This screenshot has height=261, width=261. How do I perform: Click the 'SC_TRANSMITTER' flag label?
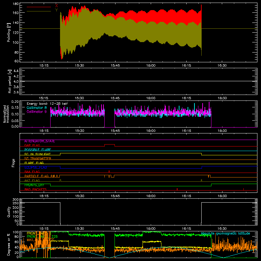click(38, 159)
